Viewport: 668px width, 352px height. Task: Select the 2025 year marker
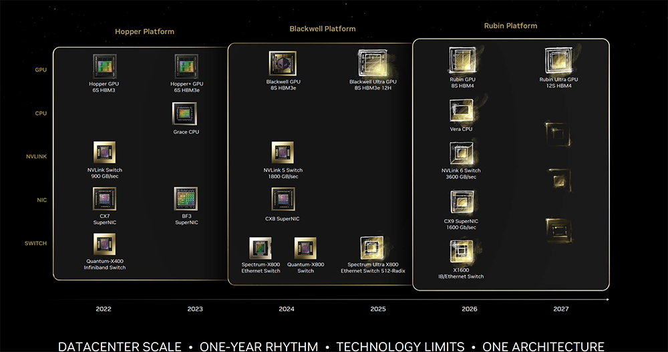coord(378,309)
